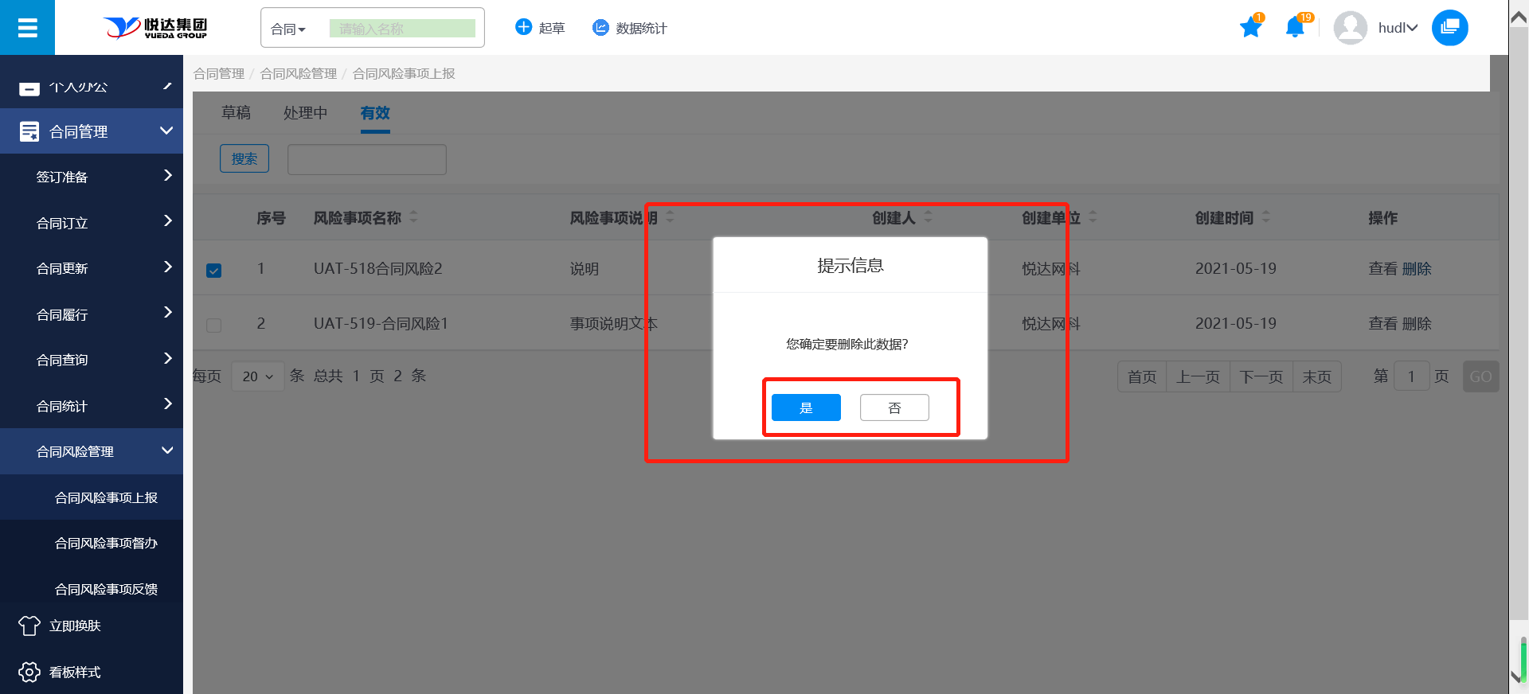Click the hamburger menu icon
The width and height of the screenshot is (1529, 694).
tap(27, 28)
